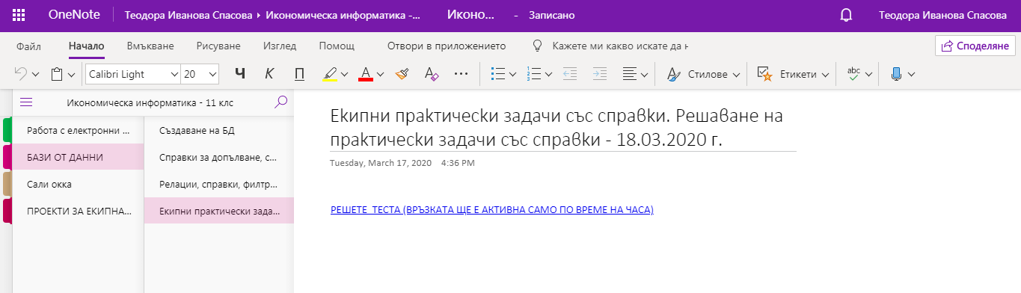
Task: Open page Справки за допълване
Action: 219,157
